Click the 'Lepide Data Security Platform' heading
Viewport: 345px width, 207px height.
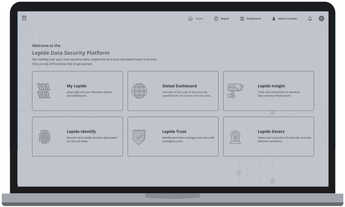(70, 53)
